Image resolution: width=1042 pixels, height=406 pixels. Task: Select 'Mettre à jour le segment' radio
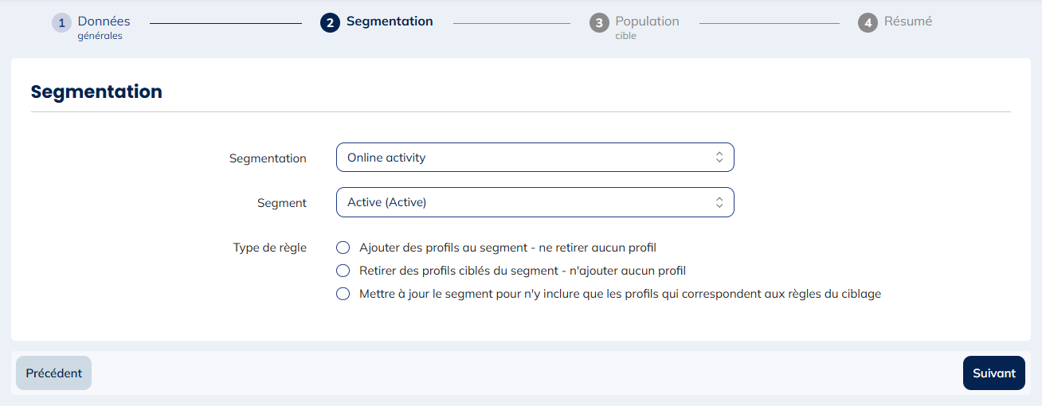click(343, 294)
